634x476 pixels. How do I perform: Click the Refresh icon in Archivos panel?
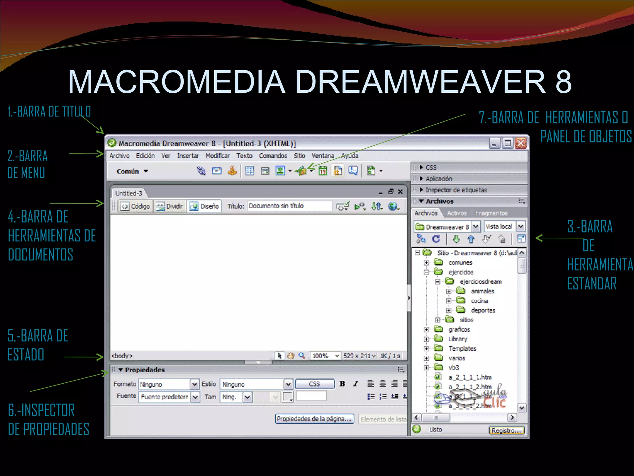436,239
